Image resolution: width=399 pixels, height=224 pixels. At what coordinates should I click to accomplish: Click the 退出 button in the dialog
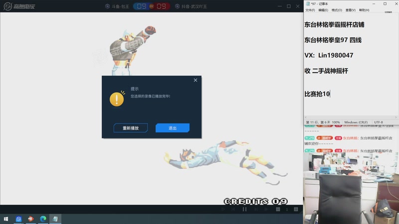(x=172, y=128)
